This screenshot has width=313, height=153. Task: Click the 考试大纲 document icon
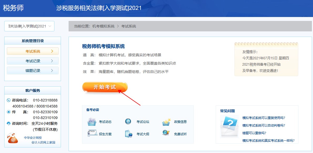(128, 134)
